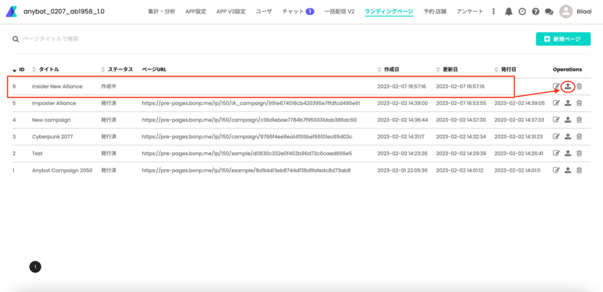The height and width of the screenshot is (292, 603).
Task: Create a page with 新規ページ button
Action: coord(563,39)
